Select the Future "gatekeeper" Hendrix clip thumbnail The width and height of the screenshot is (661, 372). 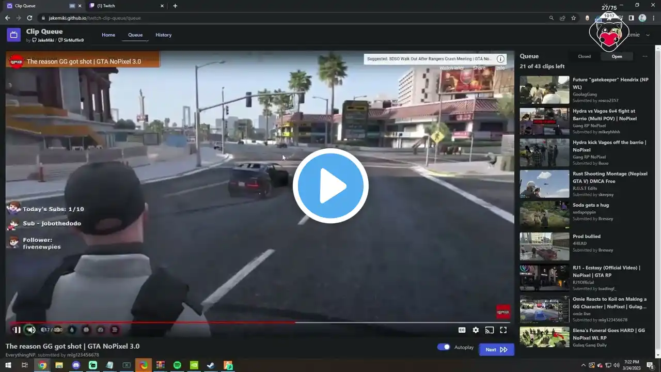pyautogui.click(x=544, y=90)
